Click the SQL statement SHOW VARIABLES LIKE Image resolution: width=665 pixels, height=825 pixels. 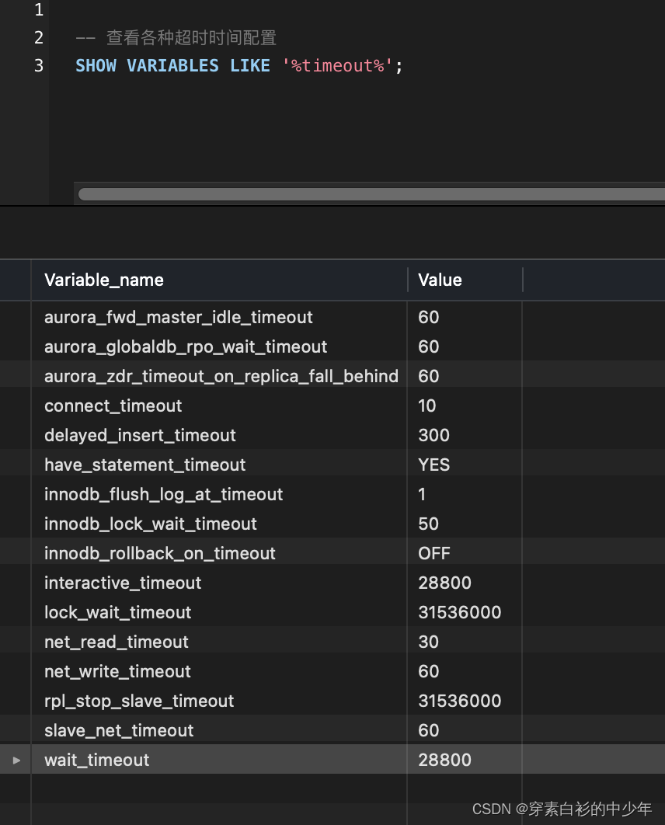(x=172, y=66)
